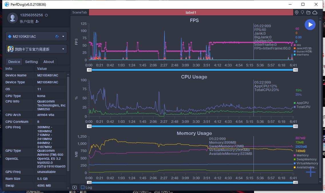The width and height of the screenshot is (325, 193).
Task: Click the blue plus icon to add chart
Action: 310,172
